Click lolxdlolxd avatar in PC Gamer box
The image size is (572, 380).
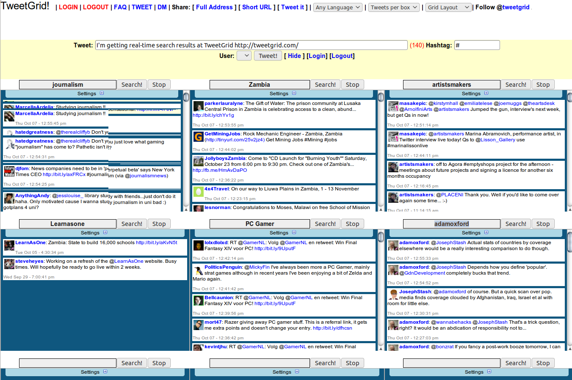(198, 245)
